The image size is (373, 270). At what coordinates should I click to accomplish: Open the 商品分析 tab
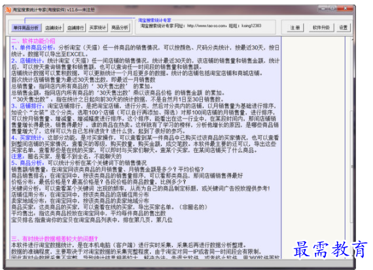[x=120, y=28]
